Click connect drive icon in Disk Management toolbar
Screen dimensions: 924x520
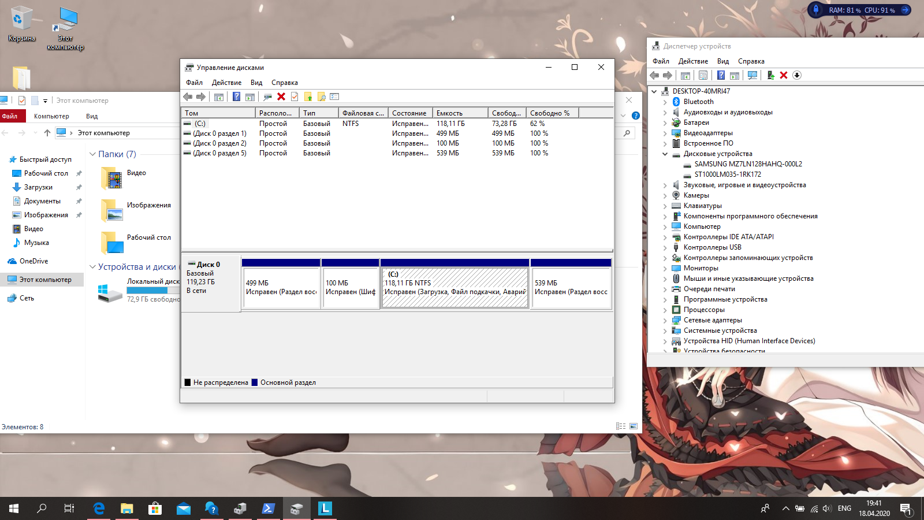click(x=267, y=96)
